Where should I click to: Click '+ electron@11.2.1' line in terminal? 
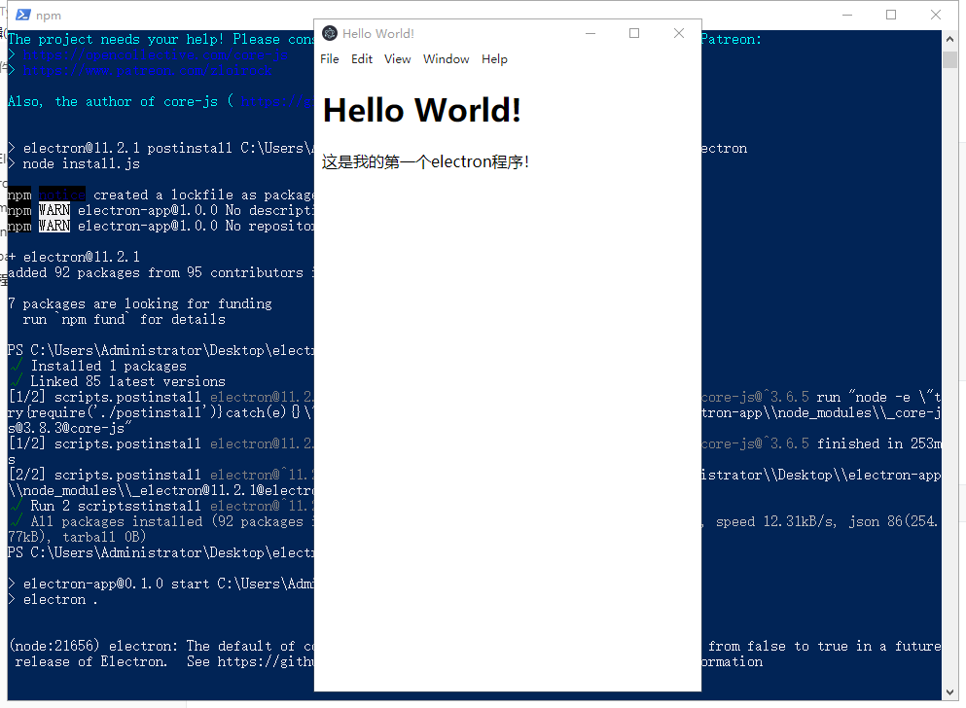(x=73, y=257)
